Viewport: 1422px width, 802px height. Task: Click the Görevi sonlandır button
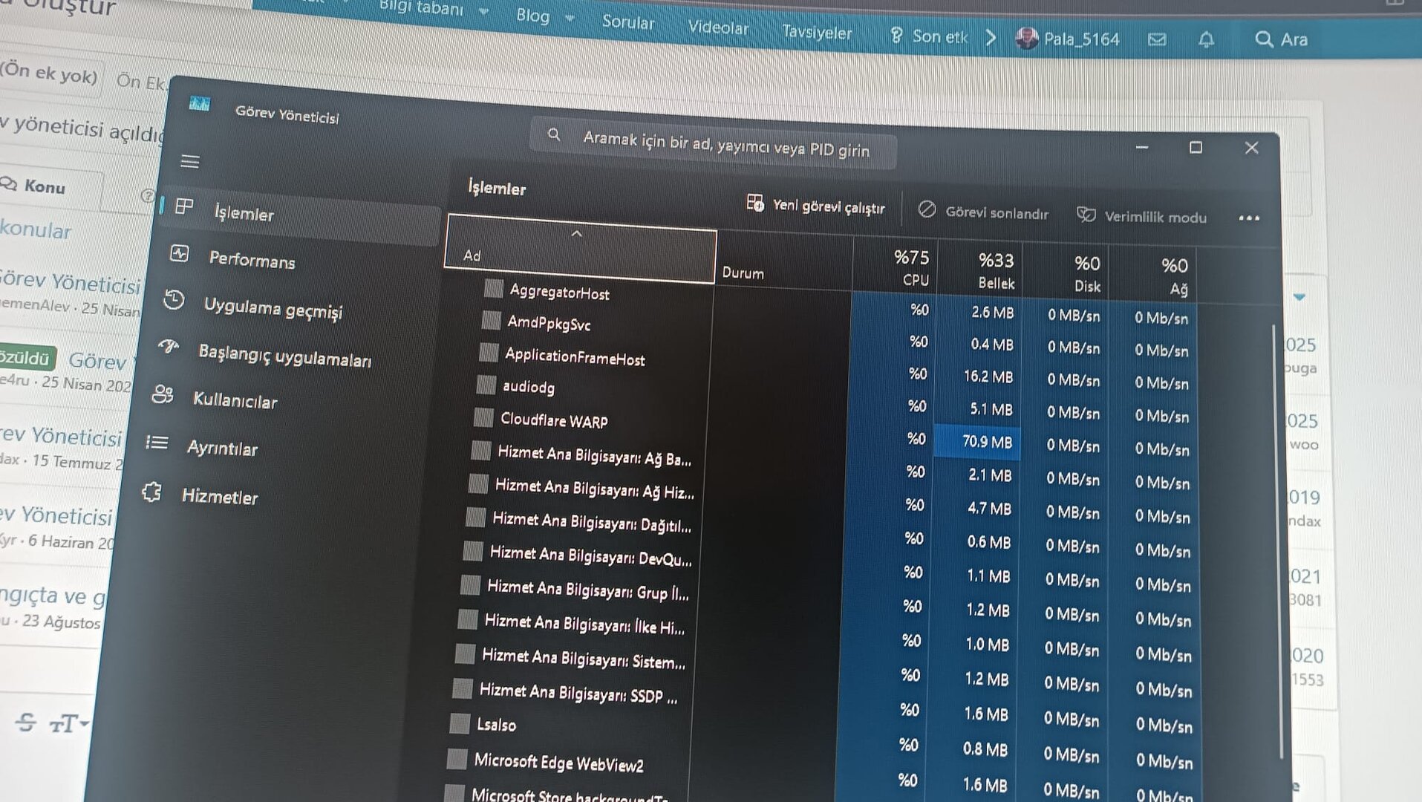click(983, 212)
